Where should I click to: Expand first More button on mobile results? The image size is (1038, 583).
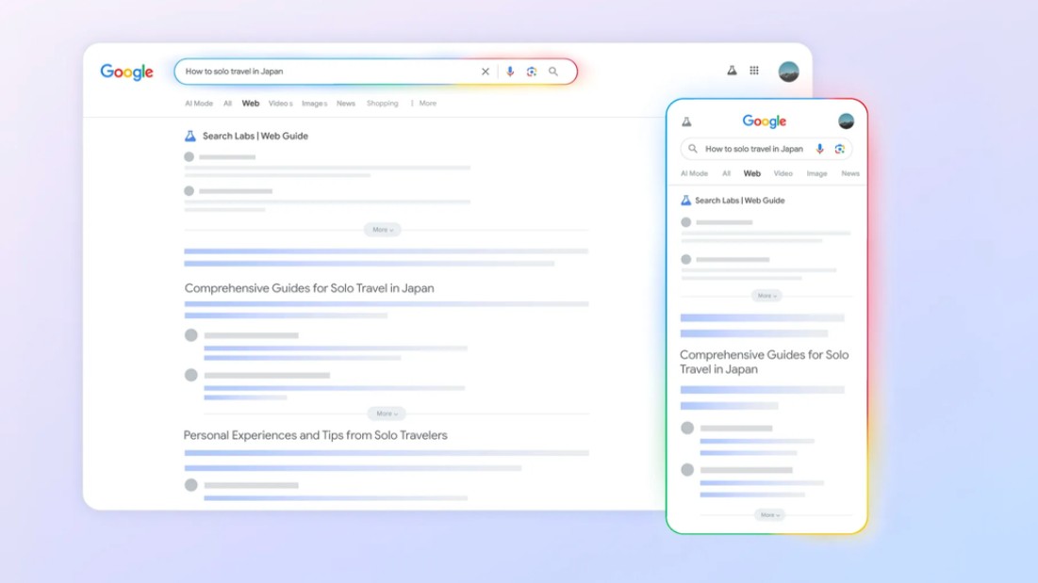click(766, 296)
